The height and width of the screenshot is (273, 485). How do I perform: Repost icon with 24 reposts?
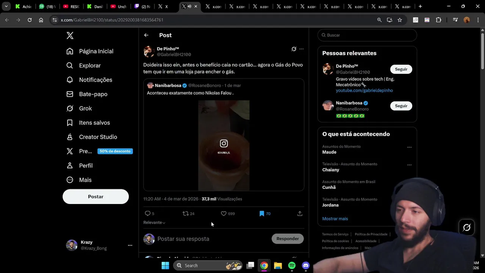(x=185, y=213)
